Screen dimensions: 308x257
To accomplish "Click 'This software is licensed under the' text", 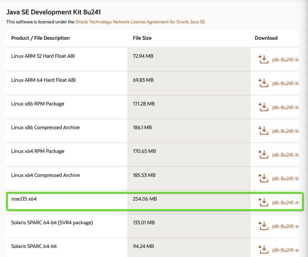I will click(40, 22).
